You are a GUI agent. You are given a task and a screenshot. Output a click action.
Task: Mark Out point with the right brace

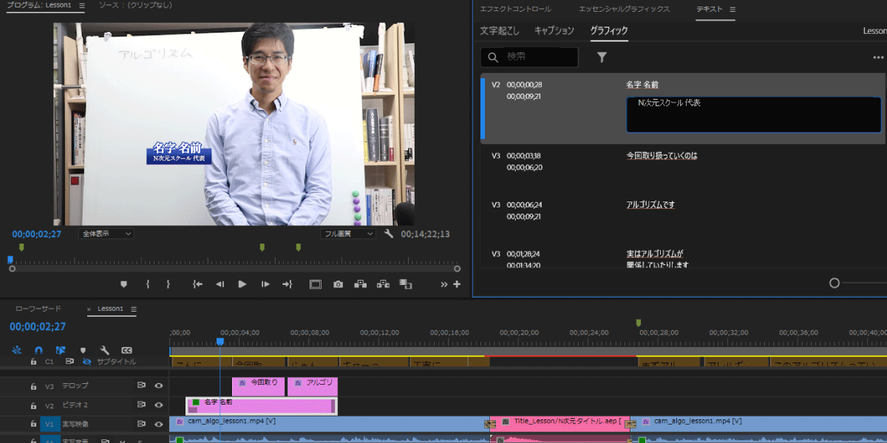point(169,284)
